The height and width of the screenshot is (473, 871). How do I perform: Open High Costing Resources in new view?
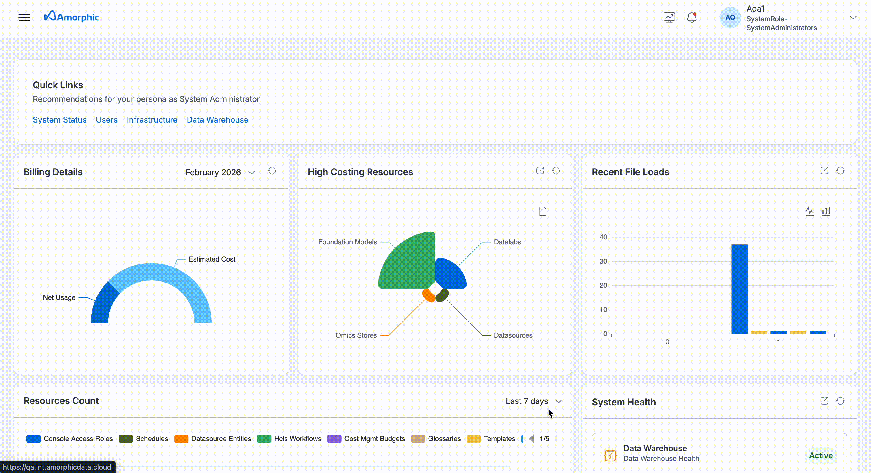tap(540, 171)
